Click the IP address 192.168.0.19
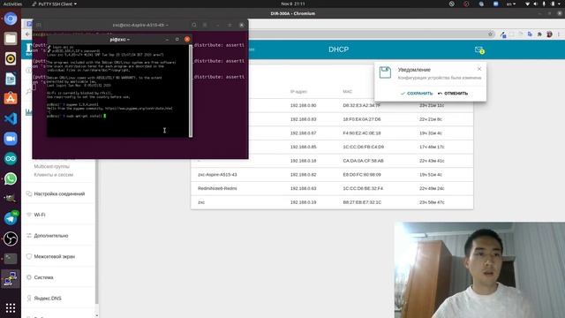The height and width of the screenshot is (318, 565). [303, 202]
